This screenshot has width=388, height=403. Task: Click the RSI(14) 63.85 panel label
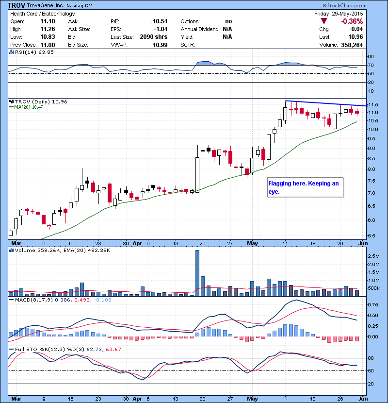34,52
